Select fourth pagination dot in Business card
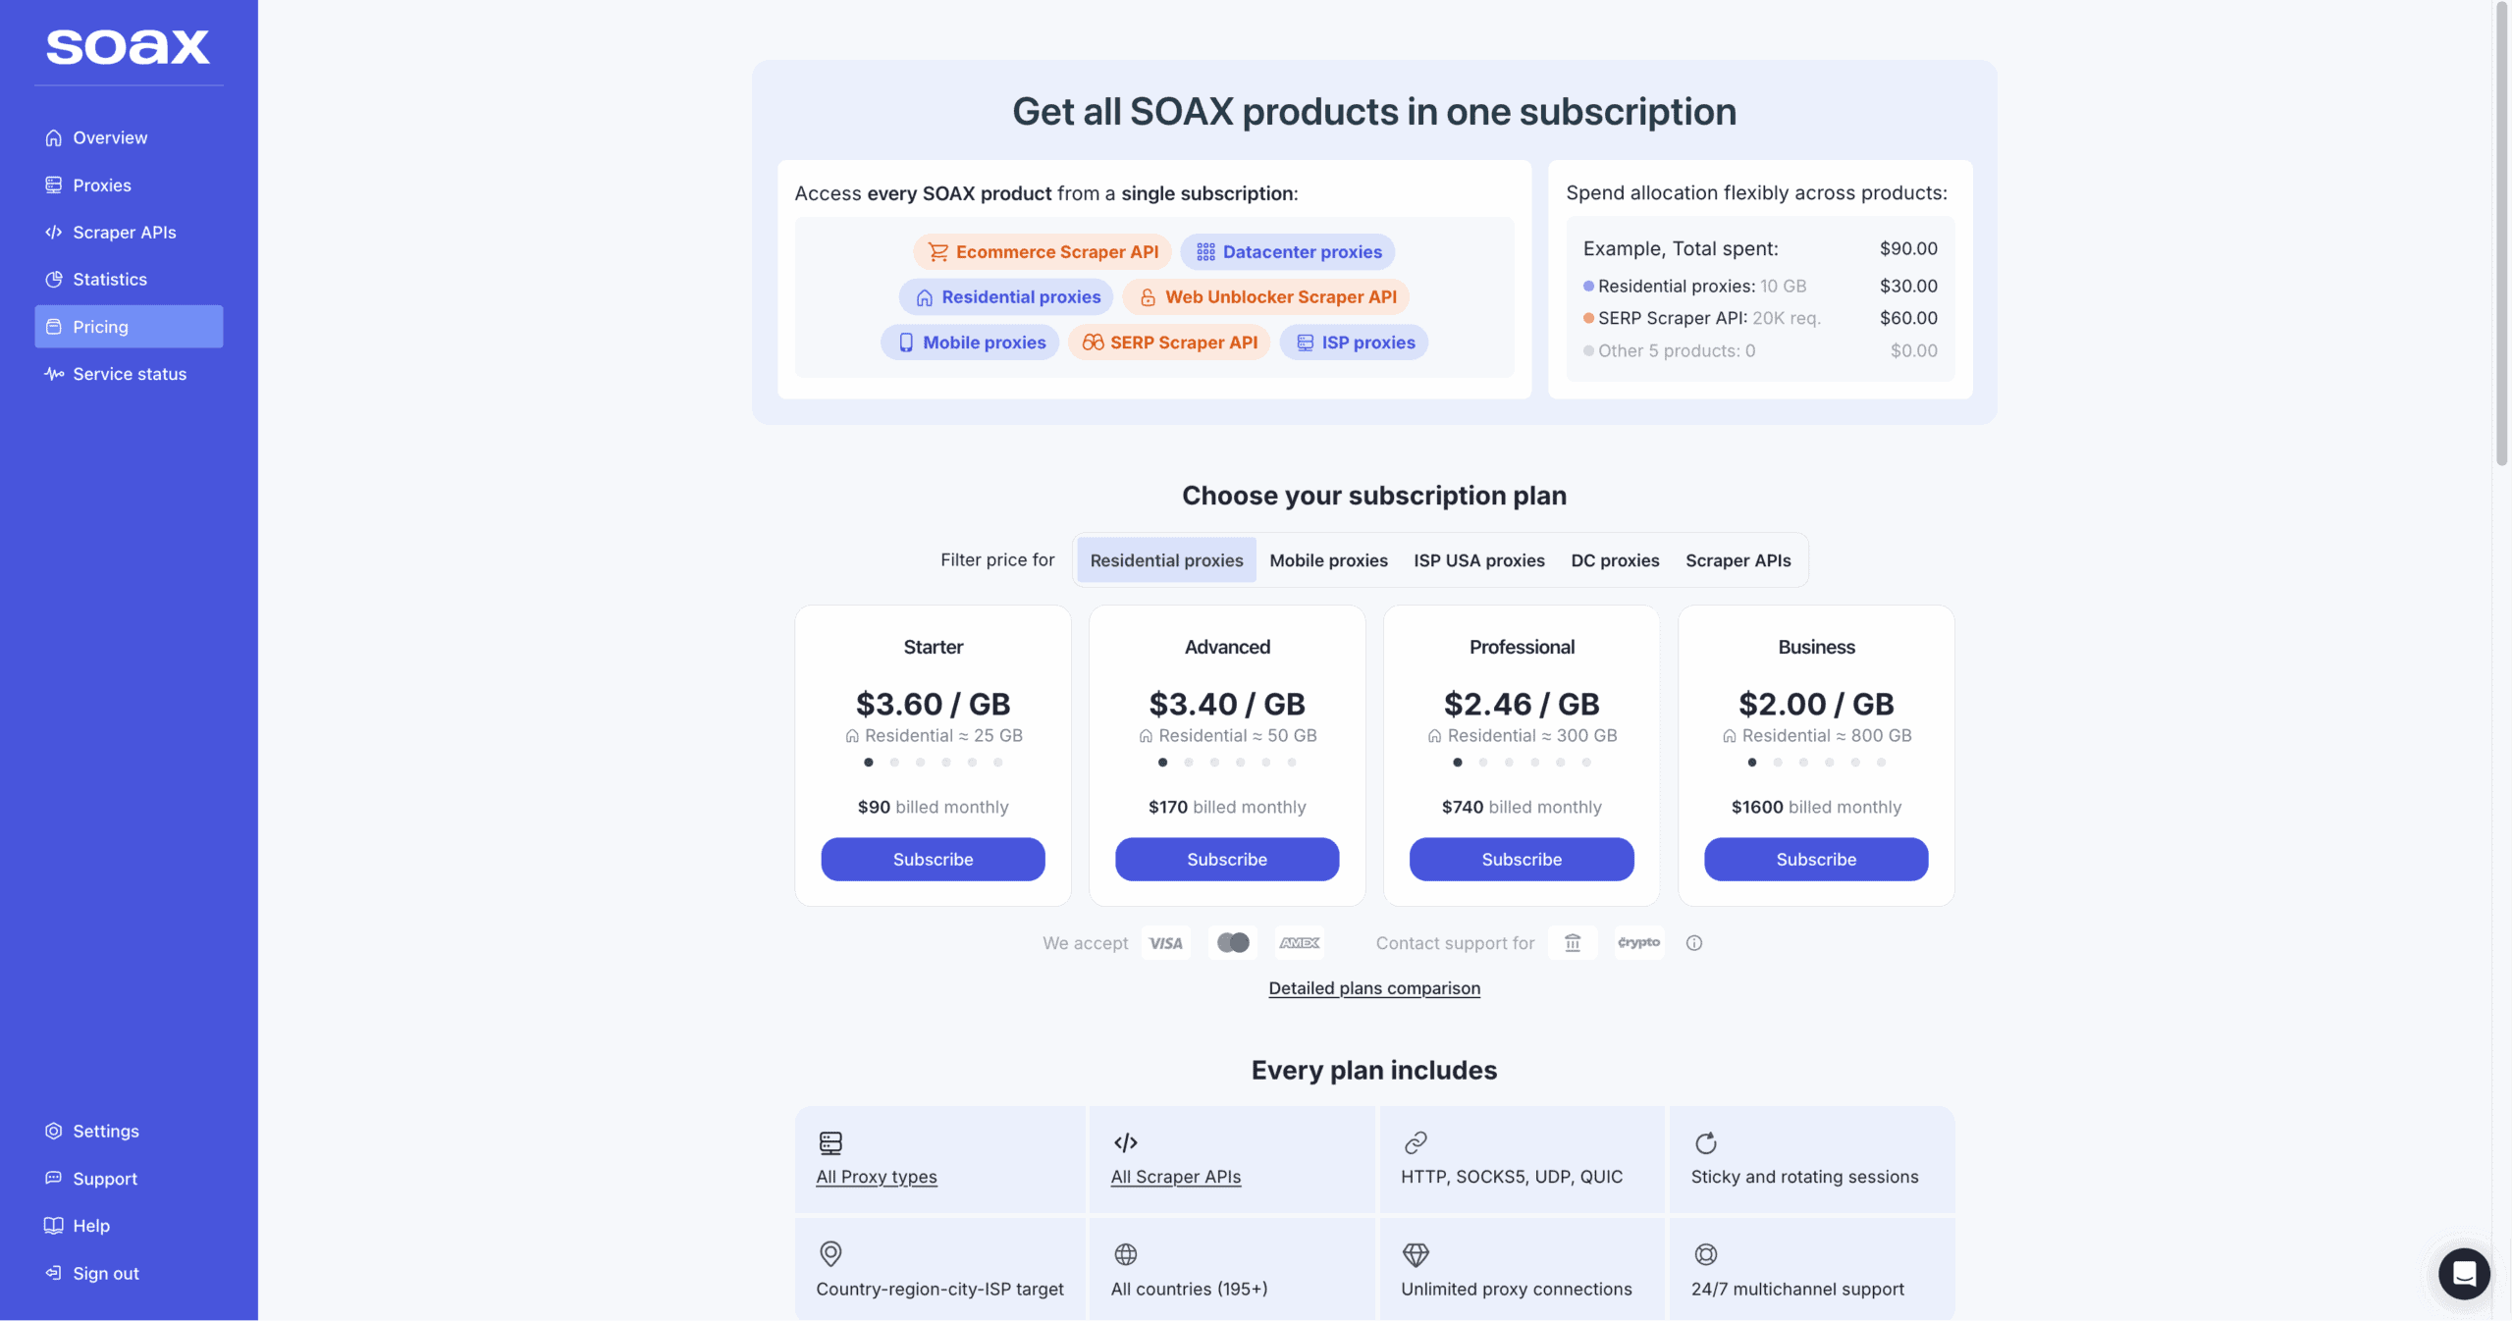Screen dimensions: 2513x1321 click(x=1829, y=762)
